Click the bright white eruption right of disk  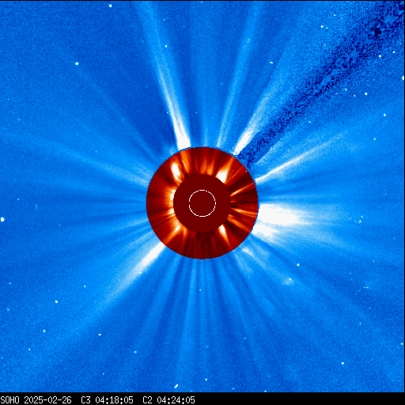point(279,219)
